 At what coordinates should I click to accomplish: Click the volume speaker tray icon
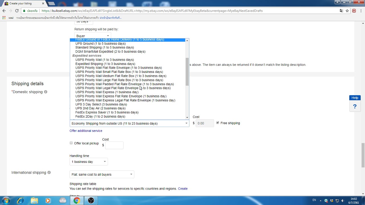[342, 200]
